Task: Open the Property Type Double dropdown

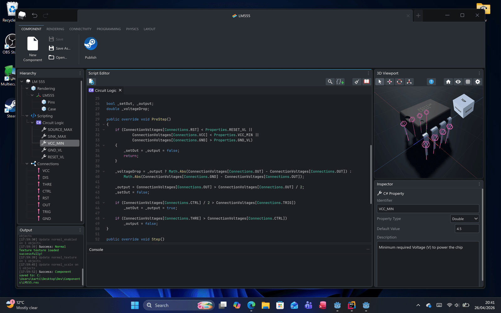Action: 465,219
